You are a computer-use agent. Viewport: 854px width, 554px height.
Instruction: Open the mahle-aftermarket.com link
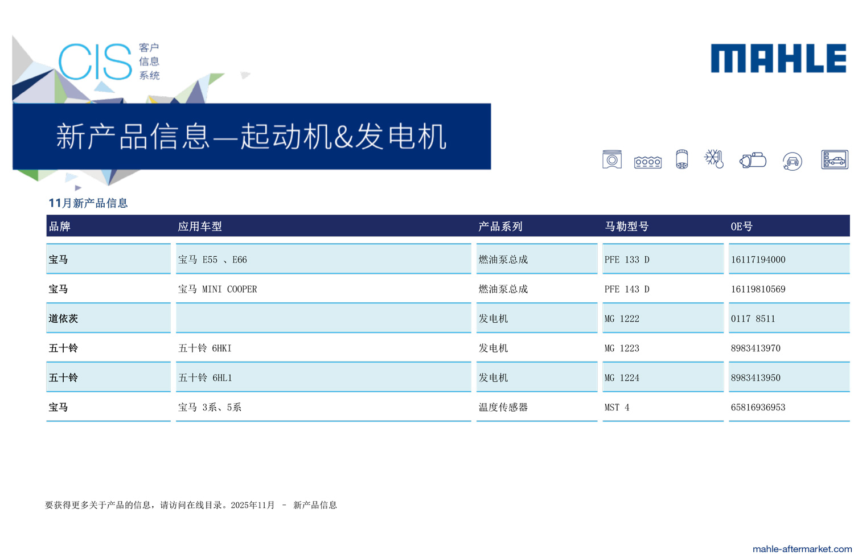coord(802,548)
